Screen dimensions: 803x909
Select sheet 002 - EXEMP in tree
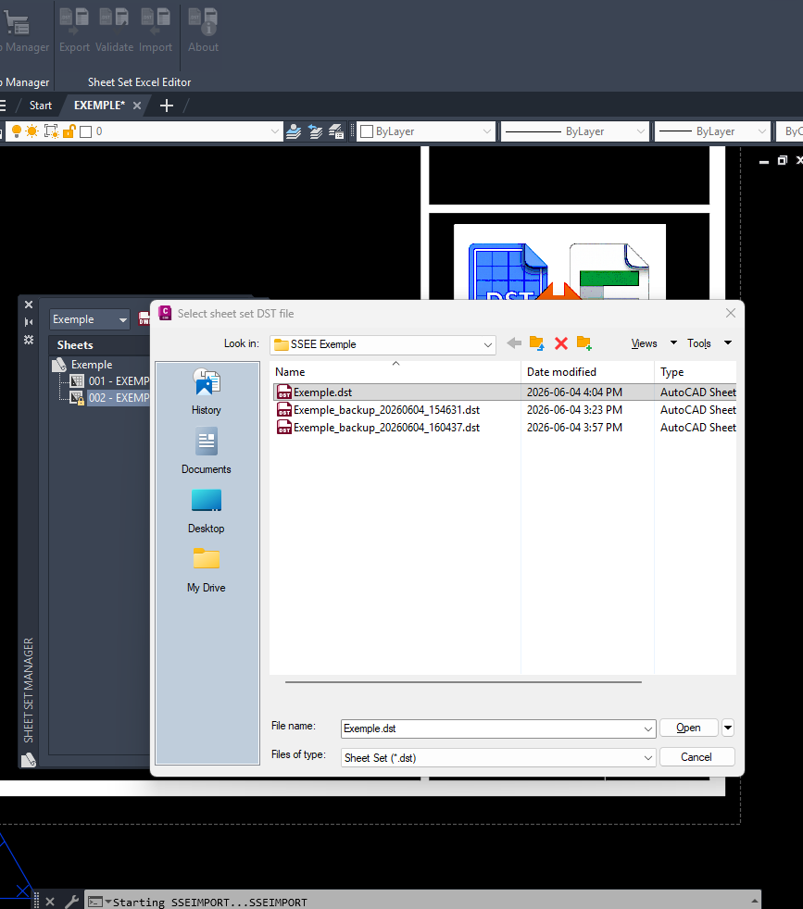click(119, 398)
